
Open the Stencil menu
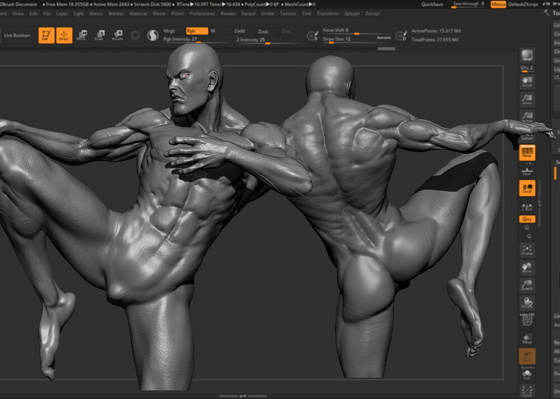pyautogui.click(x=248, y=13)
